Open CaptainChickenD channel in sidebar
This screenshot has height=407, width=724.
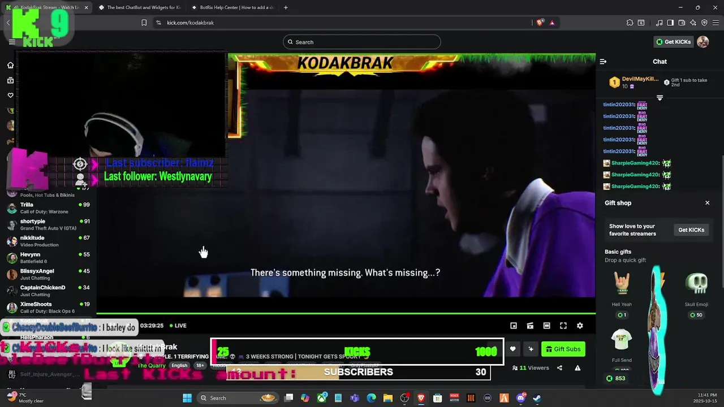[48, 291]
